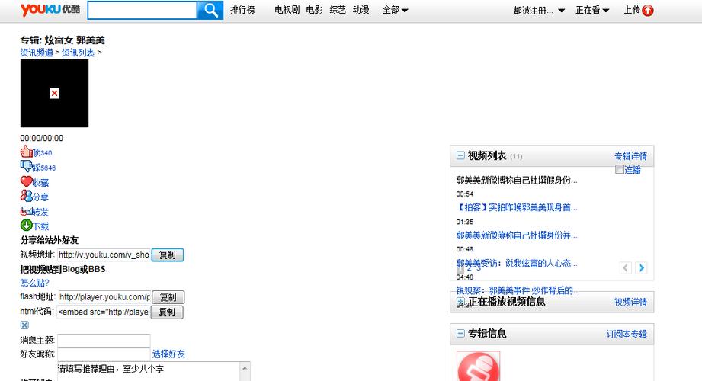Collapse the 专辑信息 panel

pos(460,333)
